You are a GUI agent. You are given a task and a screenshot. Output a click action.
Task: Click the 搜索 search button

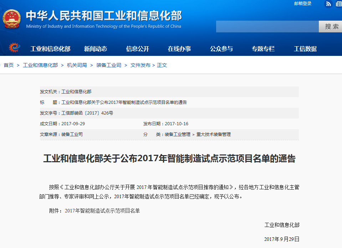click(x=331, y=27)
